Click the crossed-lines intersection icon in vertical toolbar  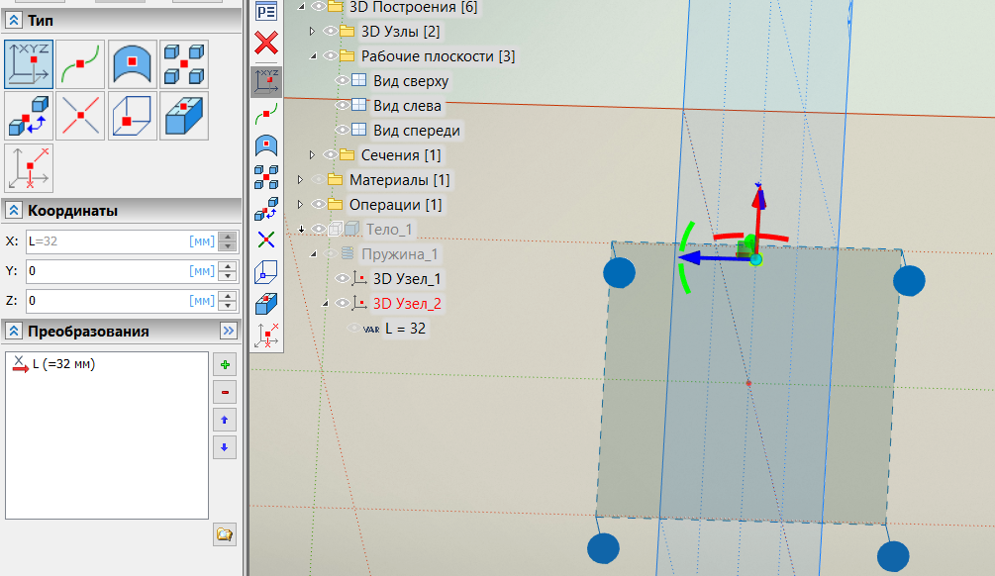coord(266,240)
